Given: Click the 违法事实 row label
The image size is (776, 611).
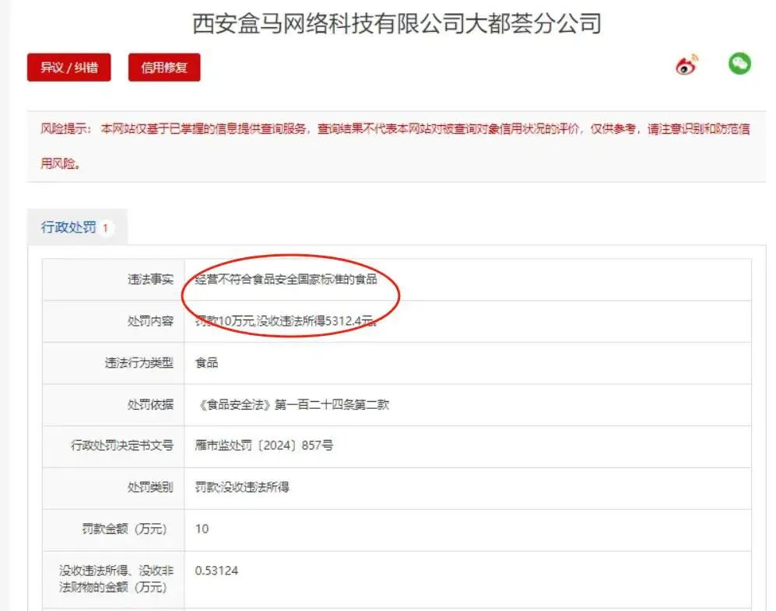Looking at the screenshot, I should pyautogui.click(x=150, y=279).
